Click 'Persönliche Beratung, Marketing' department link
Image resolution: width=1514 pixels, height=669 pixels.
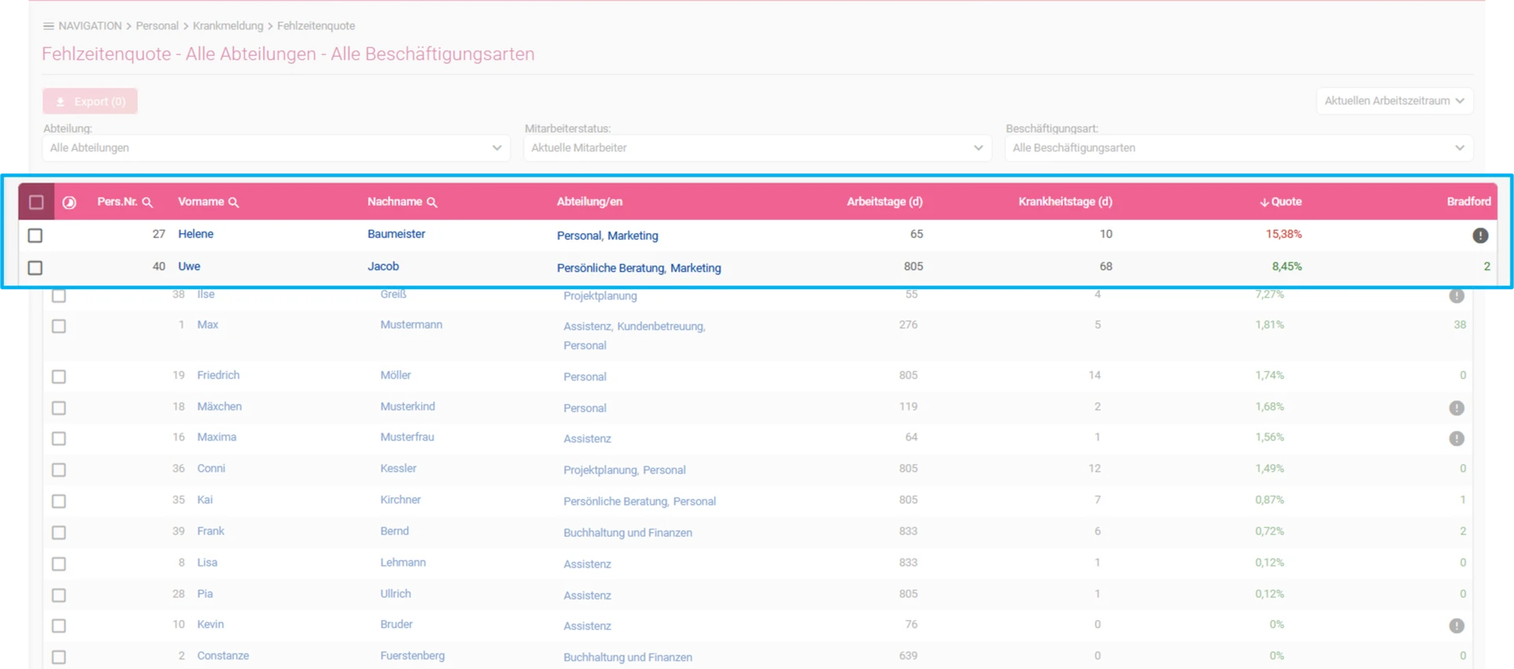[639, 268]
